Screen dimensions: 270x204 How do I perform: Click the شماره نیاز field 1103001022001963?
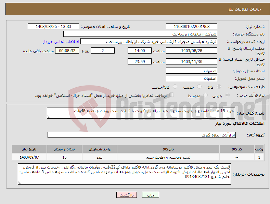192,27
